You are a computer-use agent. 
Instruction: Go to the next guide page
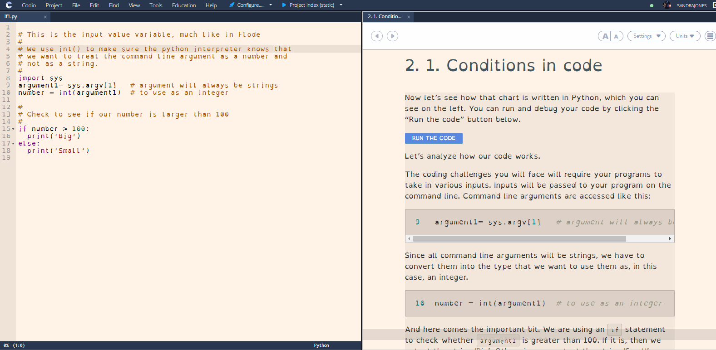[393, 36]
